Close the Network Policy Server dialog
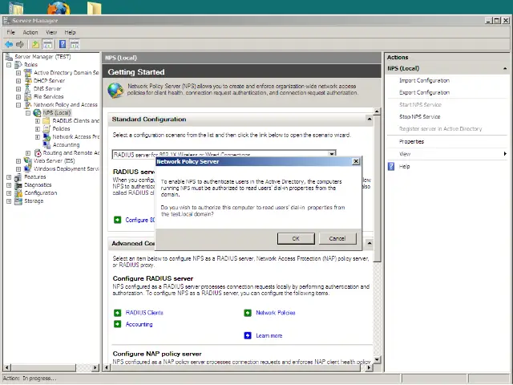Image resolution: width=513 pixels, height=385 pixels. [x=356, y=161]
